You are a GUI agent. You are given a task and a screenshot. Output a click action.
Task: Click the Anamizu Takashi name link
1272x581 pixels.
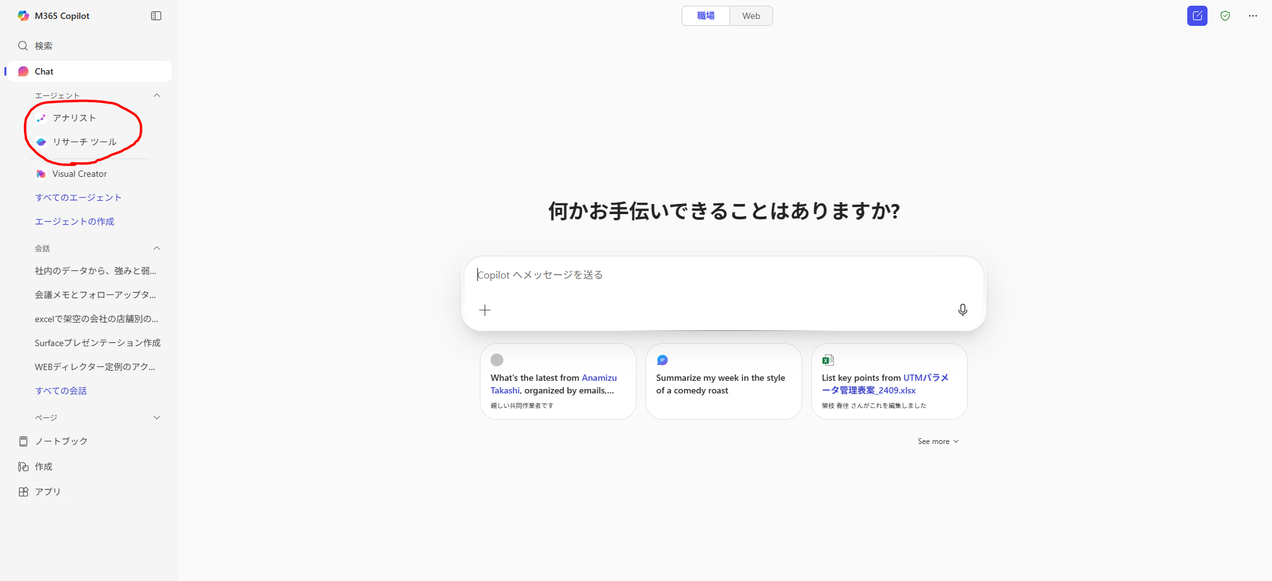(x=554, y=384)
